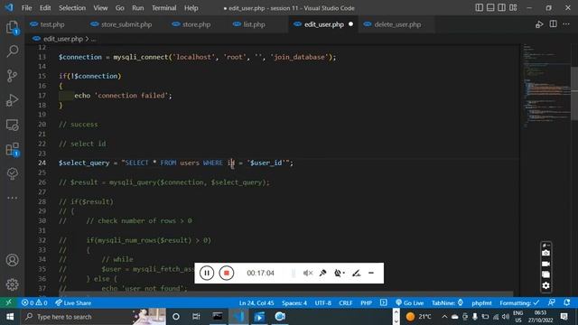578x325 pixels.
Task: Open the Source Control view
Action: (x=12, y=76)
